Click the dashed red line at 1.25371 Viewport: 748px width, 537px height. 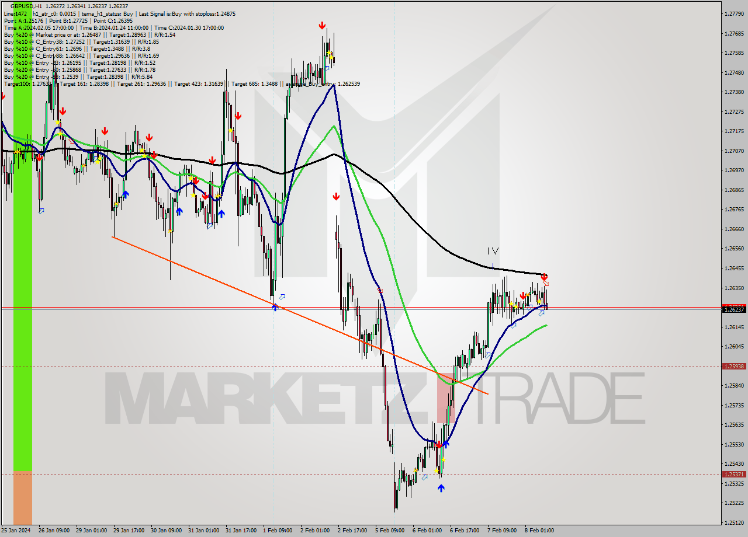coord(361,475)
